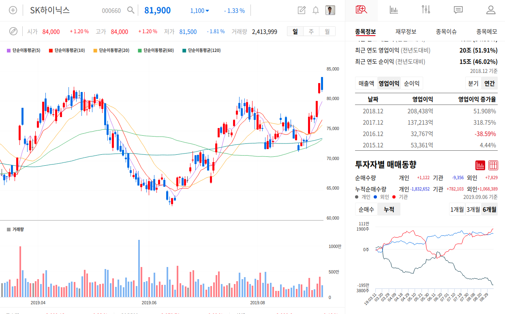Image resolution: width=505 pixels, height=314 pixels.
Task: Click the teal 단순이동평균(120) legend swatch
Action: click(184, 51)
